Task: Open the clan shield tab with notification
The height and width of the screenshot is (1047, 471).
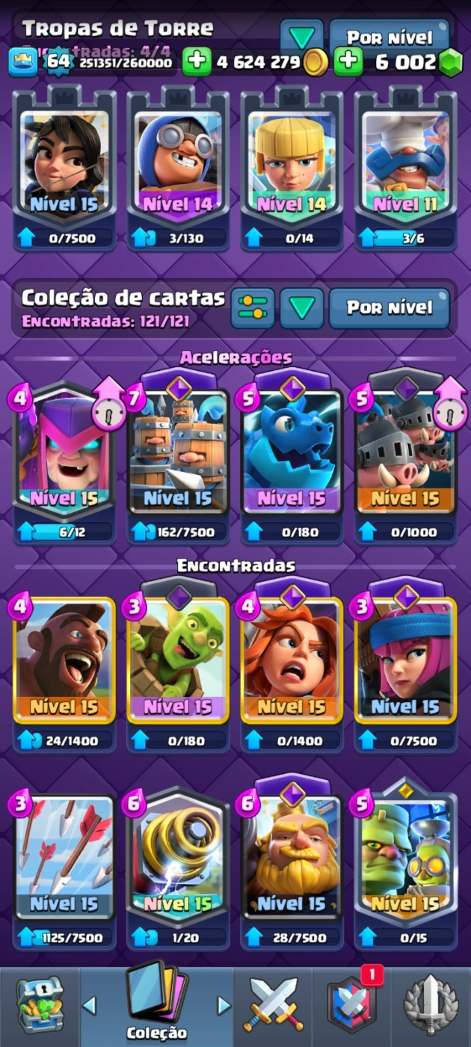Action: [353, 1004]
